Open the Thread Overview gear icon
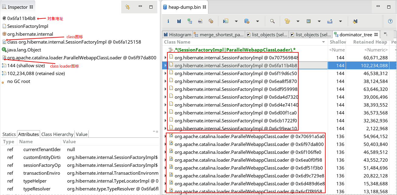This screenshot has height=195, width=397. (x=211, y=21)
